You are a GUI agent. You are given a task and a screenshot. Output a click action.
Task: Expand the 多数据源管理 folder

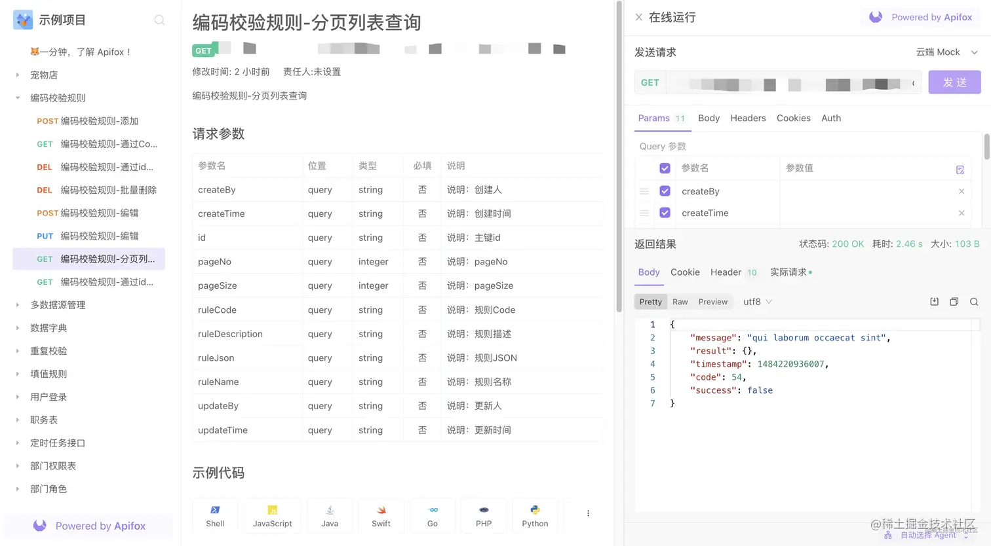pos(18,305)
